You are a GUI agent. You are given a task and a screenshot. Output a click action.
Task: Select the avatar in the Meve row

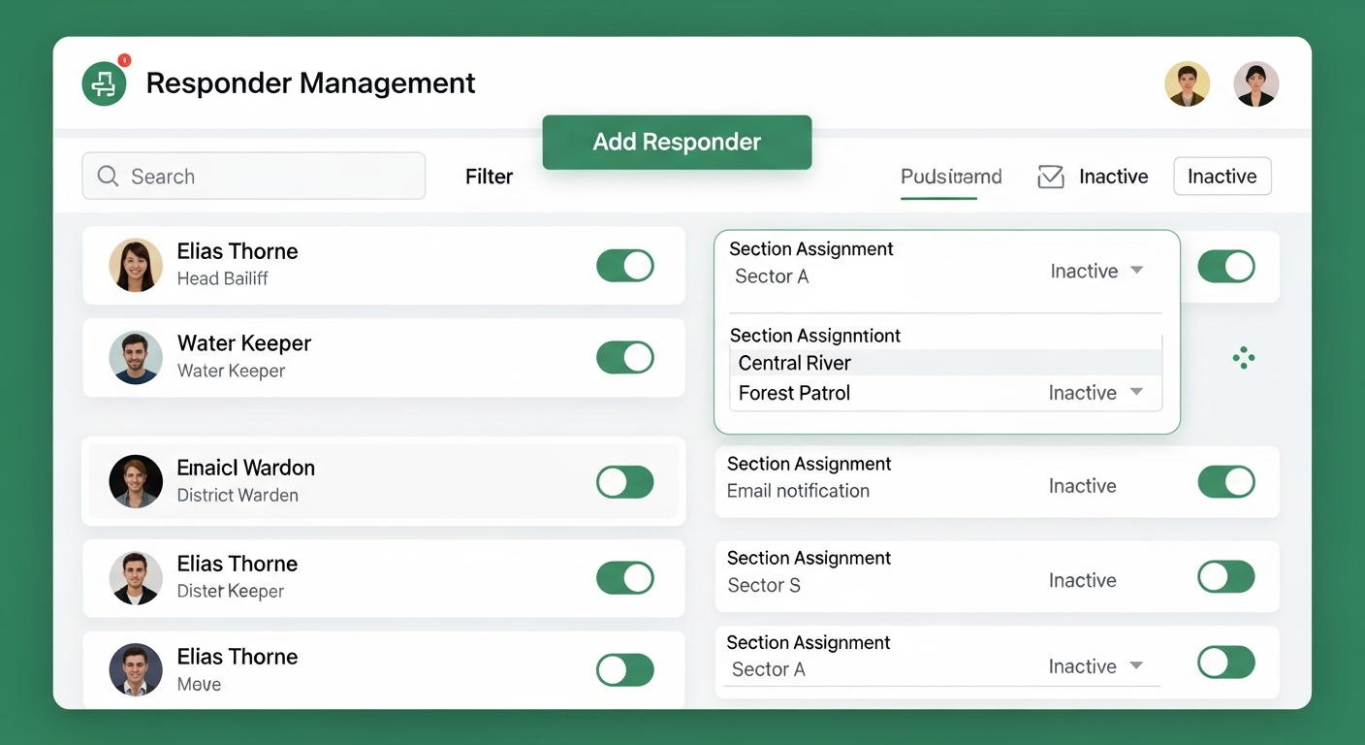click(x=136, y=669)
